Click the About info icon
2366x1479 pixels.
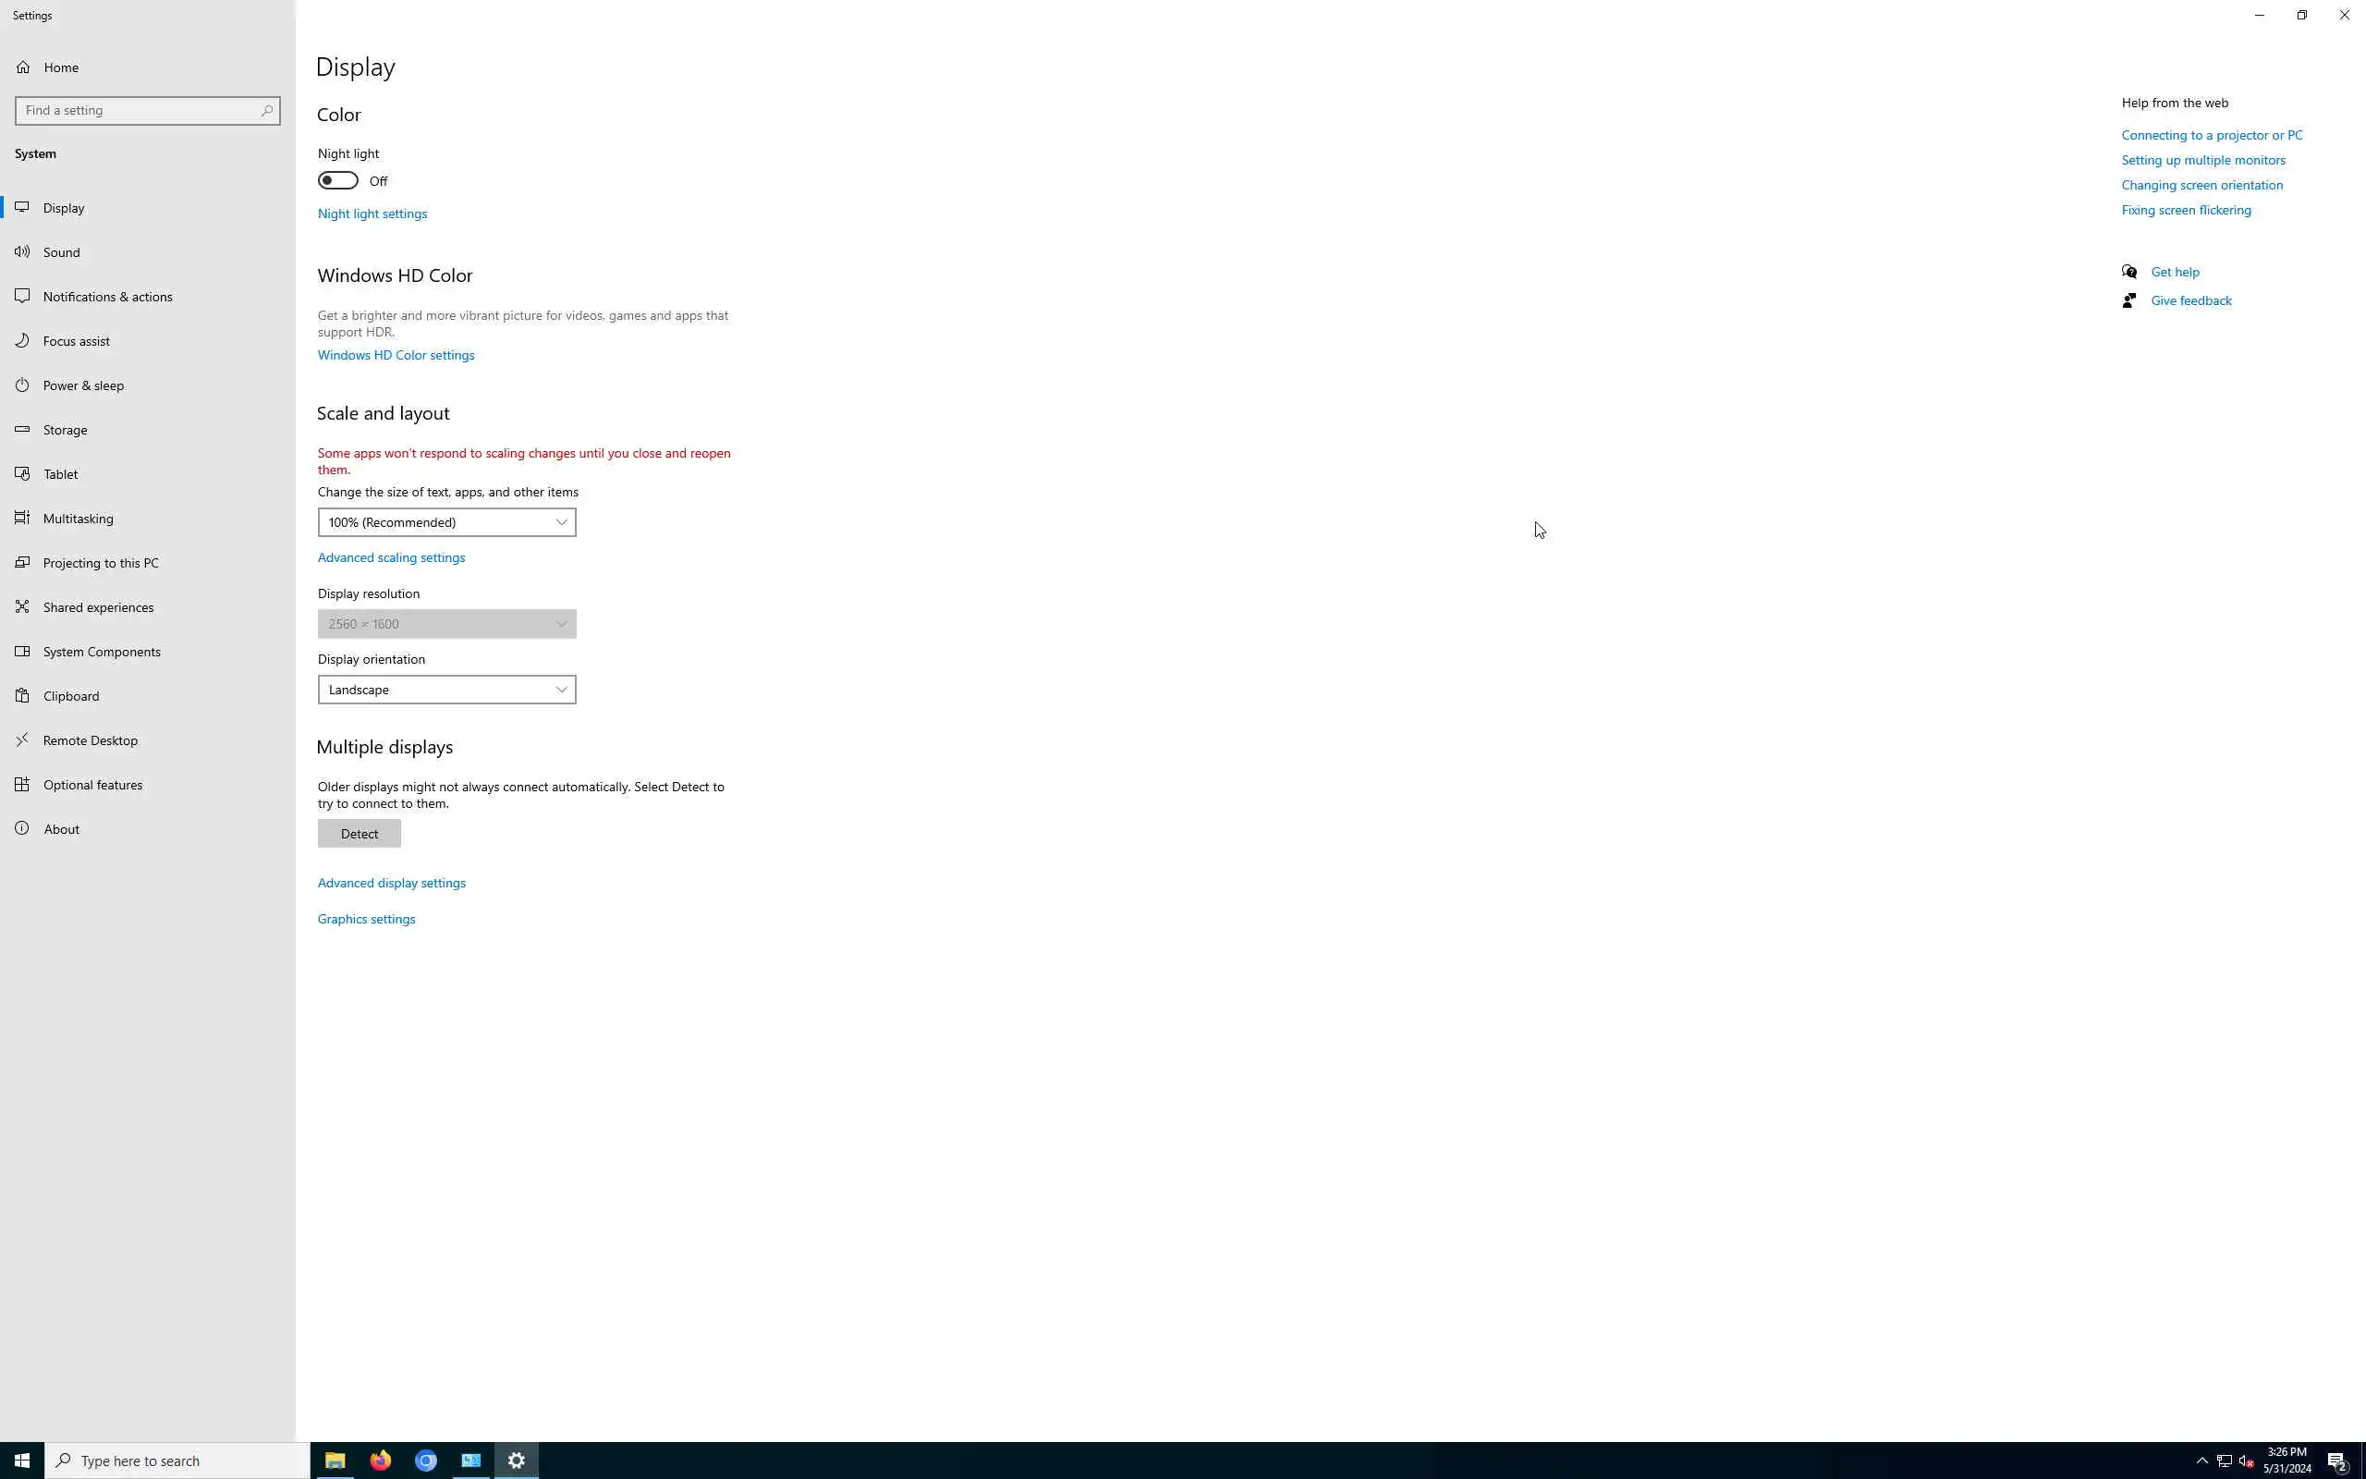pos(21,828)
